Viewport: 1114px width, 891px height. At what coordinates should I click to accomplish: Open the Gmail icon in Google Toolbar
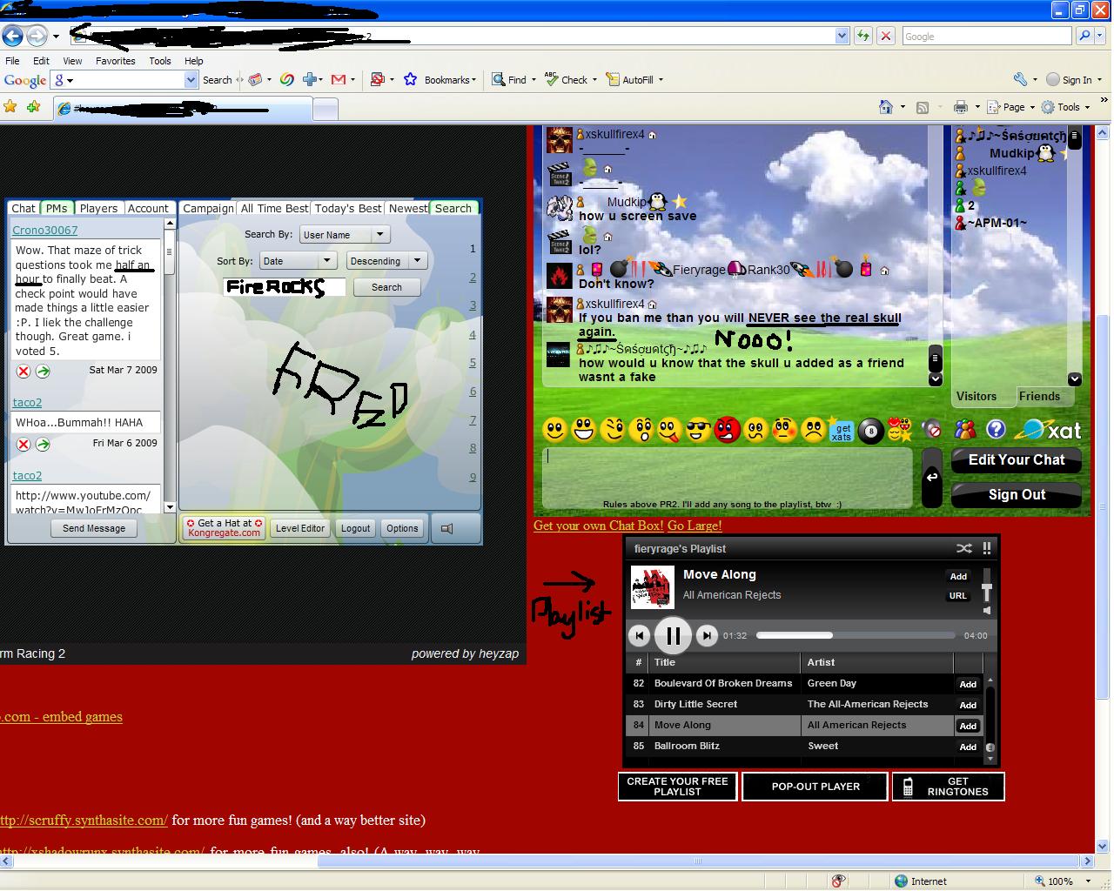point(339,79)
